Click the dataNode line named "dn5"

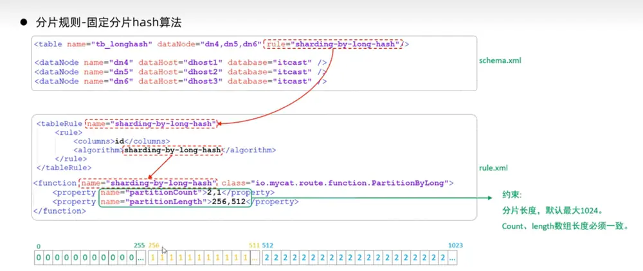point(181,72)
